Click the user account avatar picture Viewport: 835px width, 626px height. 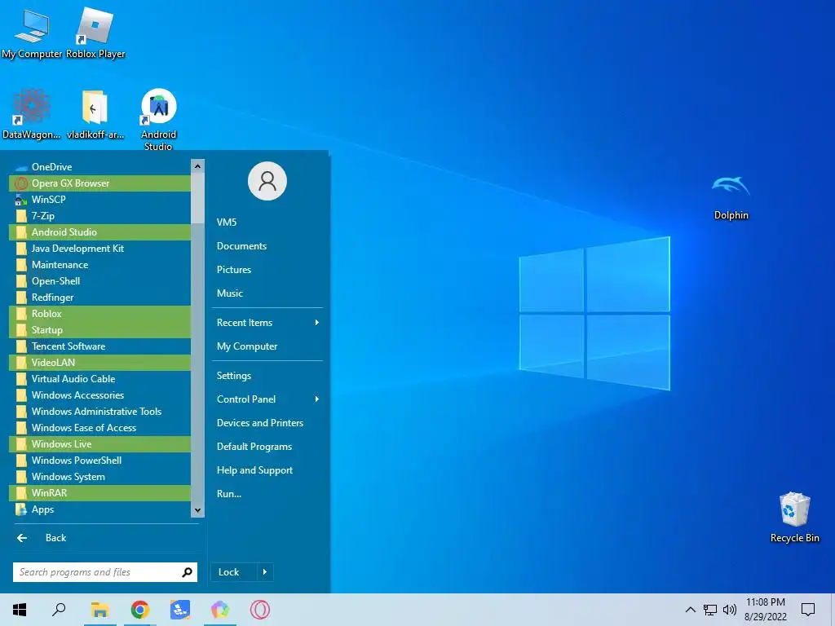point(267,181)
